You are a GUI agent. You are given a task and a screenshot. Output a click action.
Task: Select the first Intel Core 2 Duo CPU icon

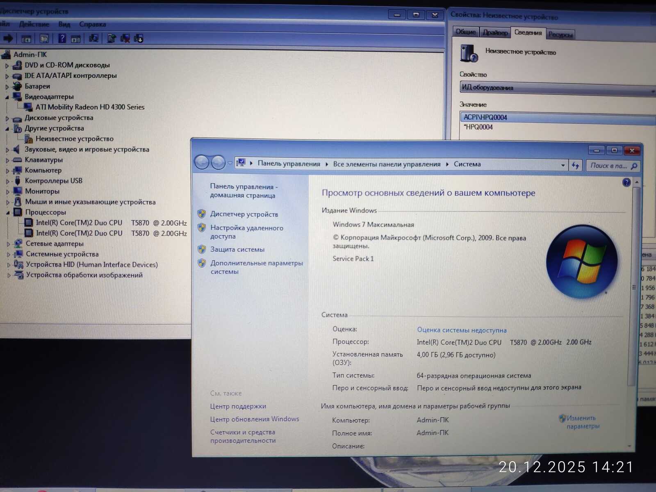click(x=29, y=223)
